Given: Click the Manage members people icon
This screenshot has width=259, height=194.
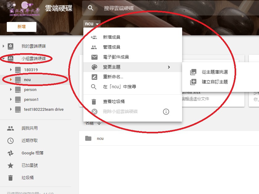Looking at the screenshot, I should click(94, 47).
